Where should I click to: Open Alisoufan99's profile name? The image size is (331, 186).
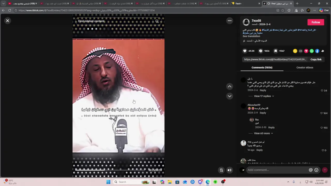pos(254,105)
